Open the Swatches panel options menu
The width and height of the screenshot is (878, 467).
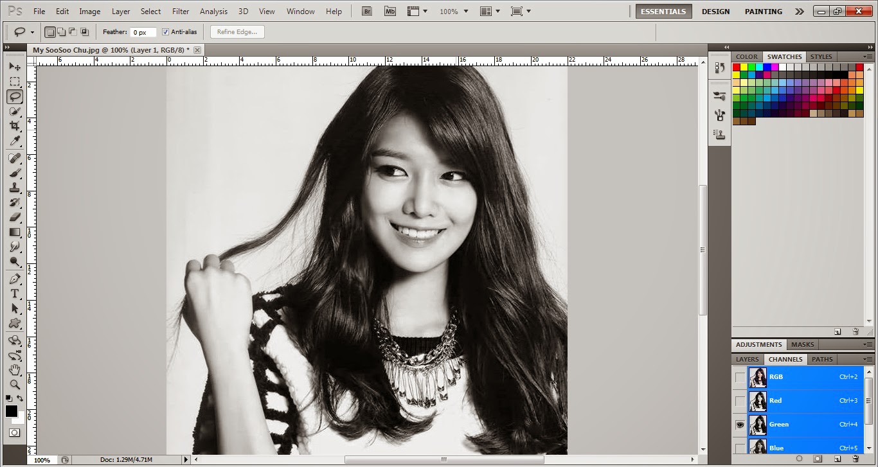coord(868,57)
